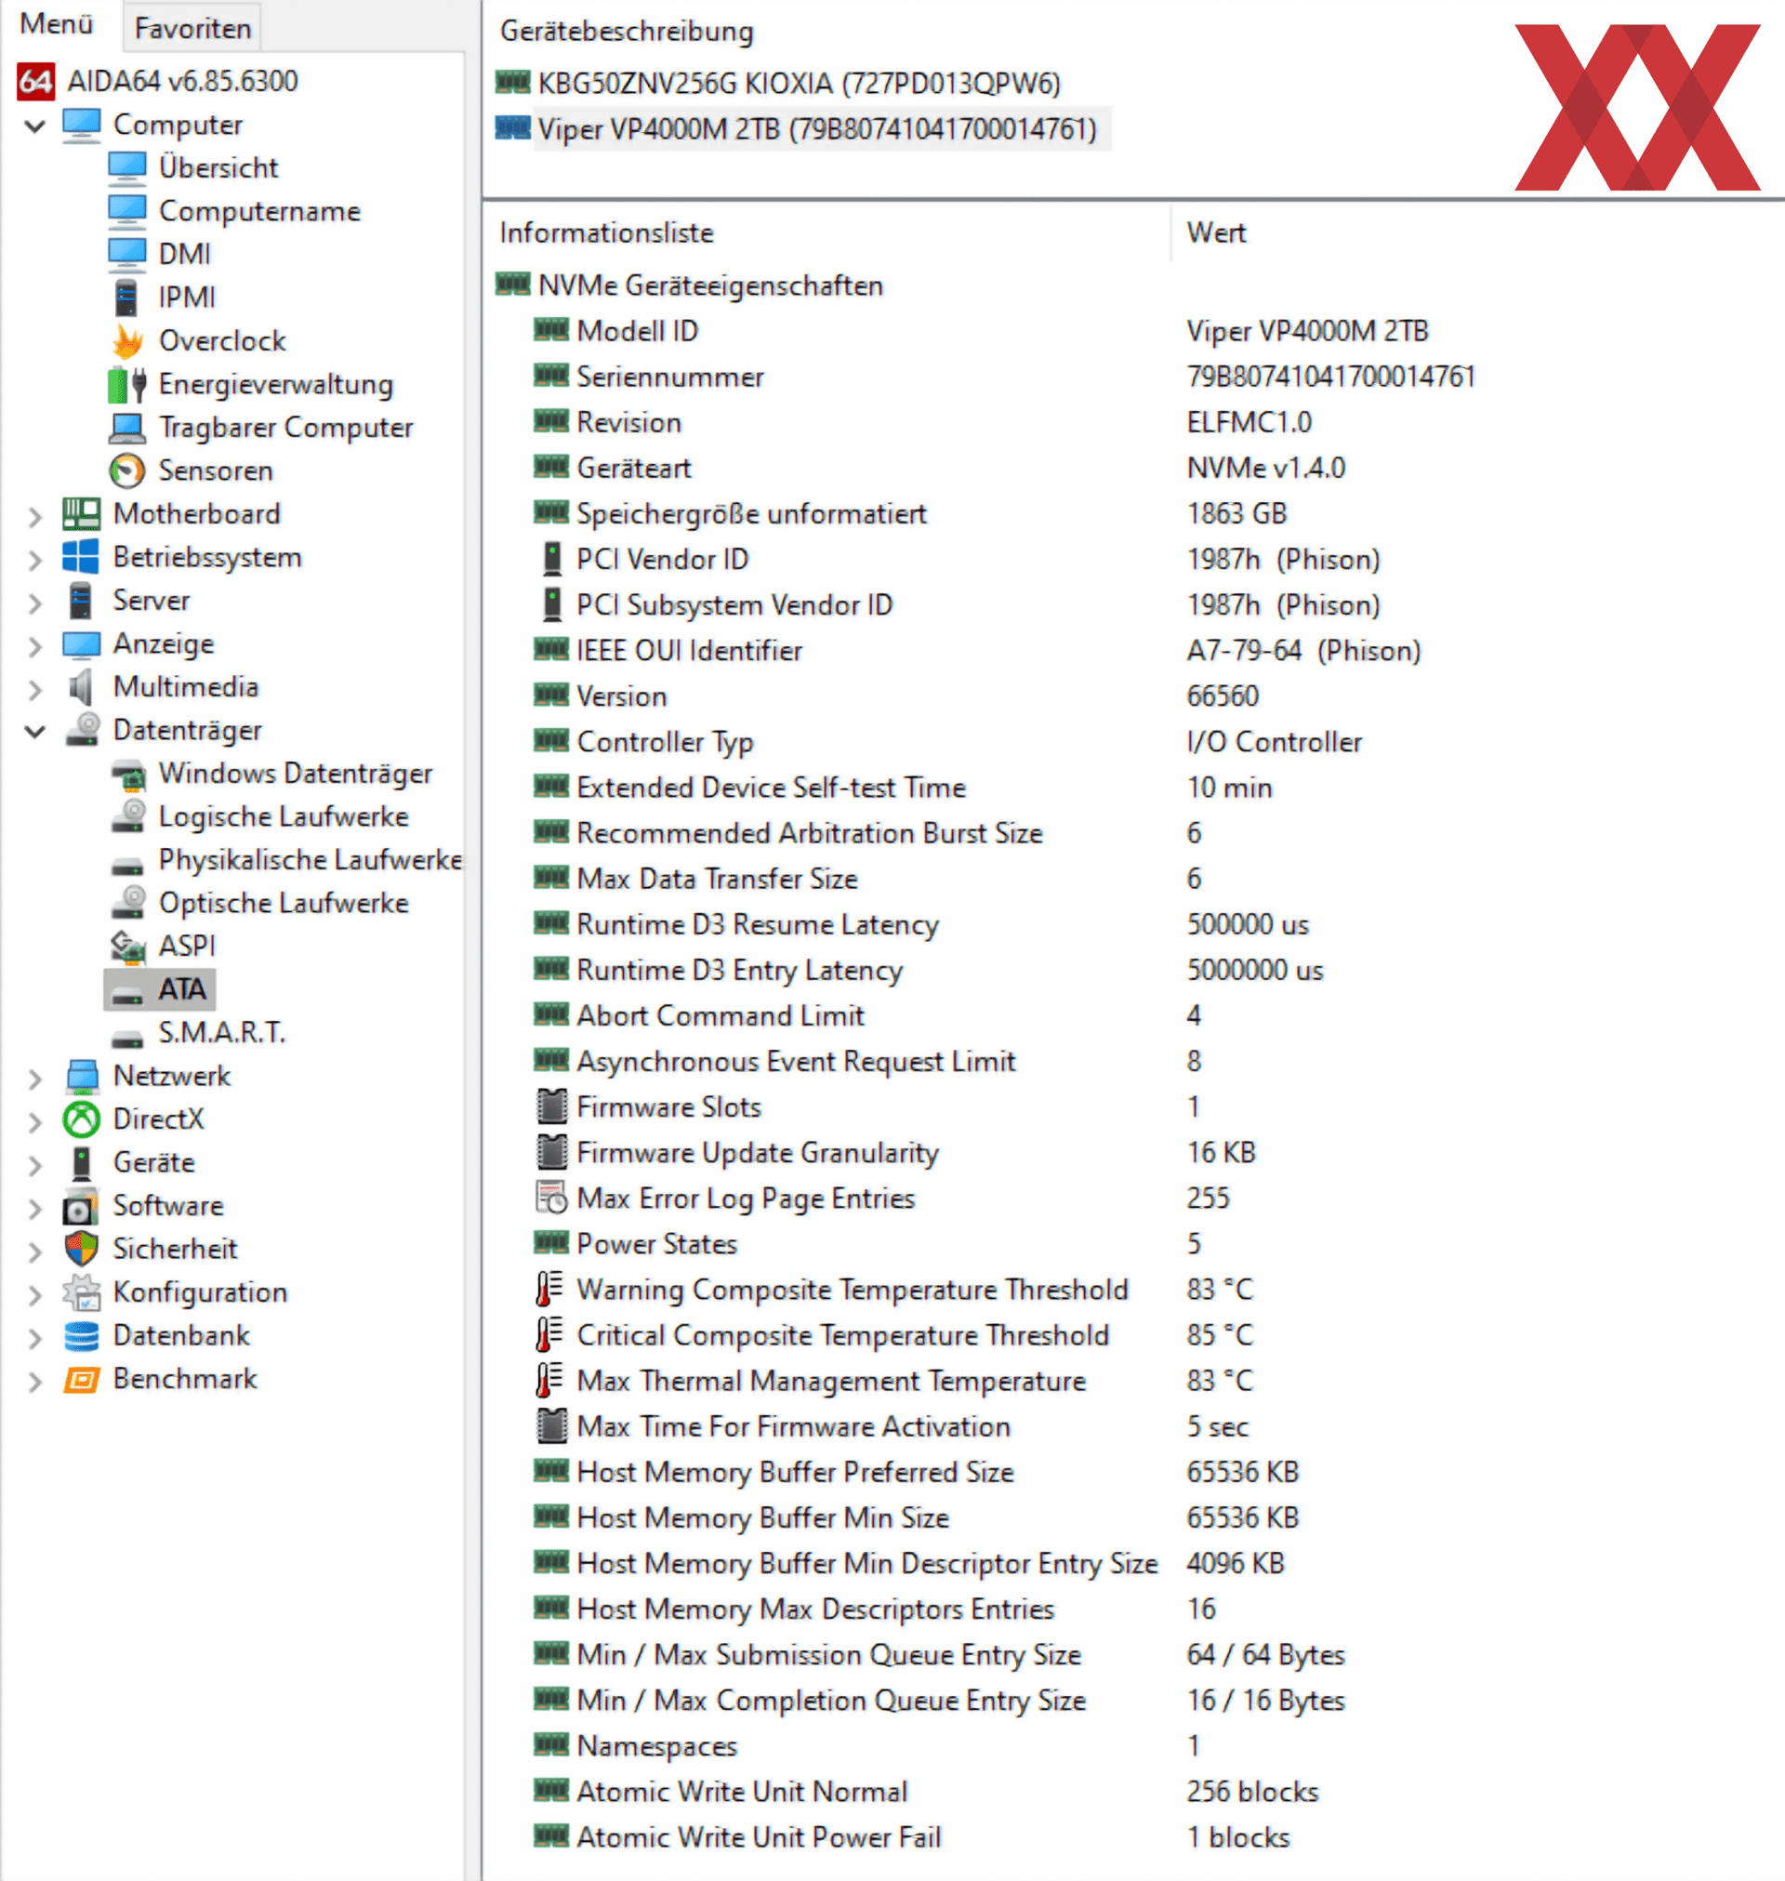Click the Informationsliste column header
This screenshot has height=1881, width=1785.
606,234
